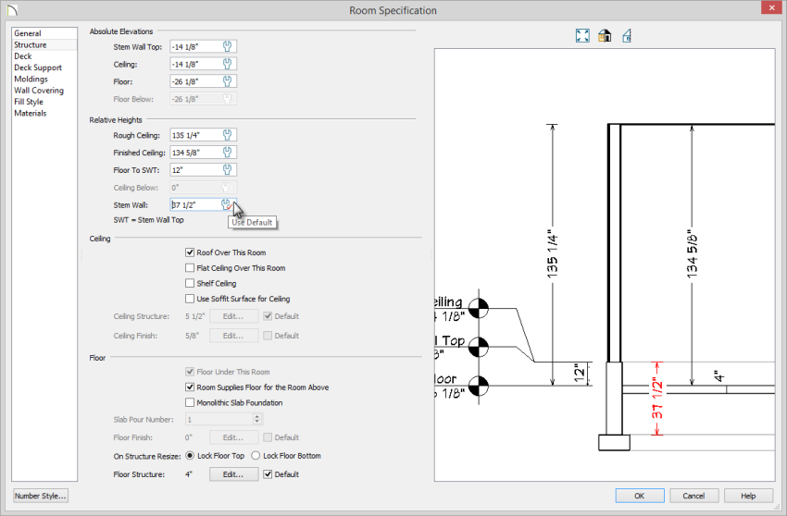787x516 pixels.
Task: Click the red 37 1/2" dimension in preview
Action: (657, 399)
